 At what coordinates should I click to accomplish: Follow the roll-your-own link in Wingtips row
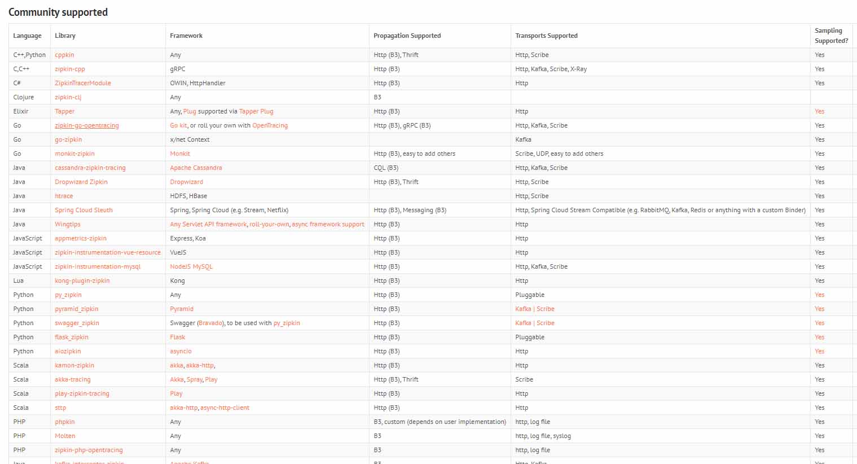[269, 224]
